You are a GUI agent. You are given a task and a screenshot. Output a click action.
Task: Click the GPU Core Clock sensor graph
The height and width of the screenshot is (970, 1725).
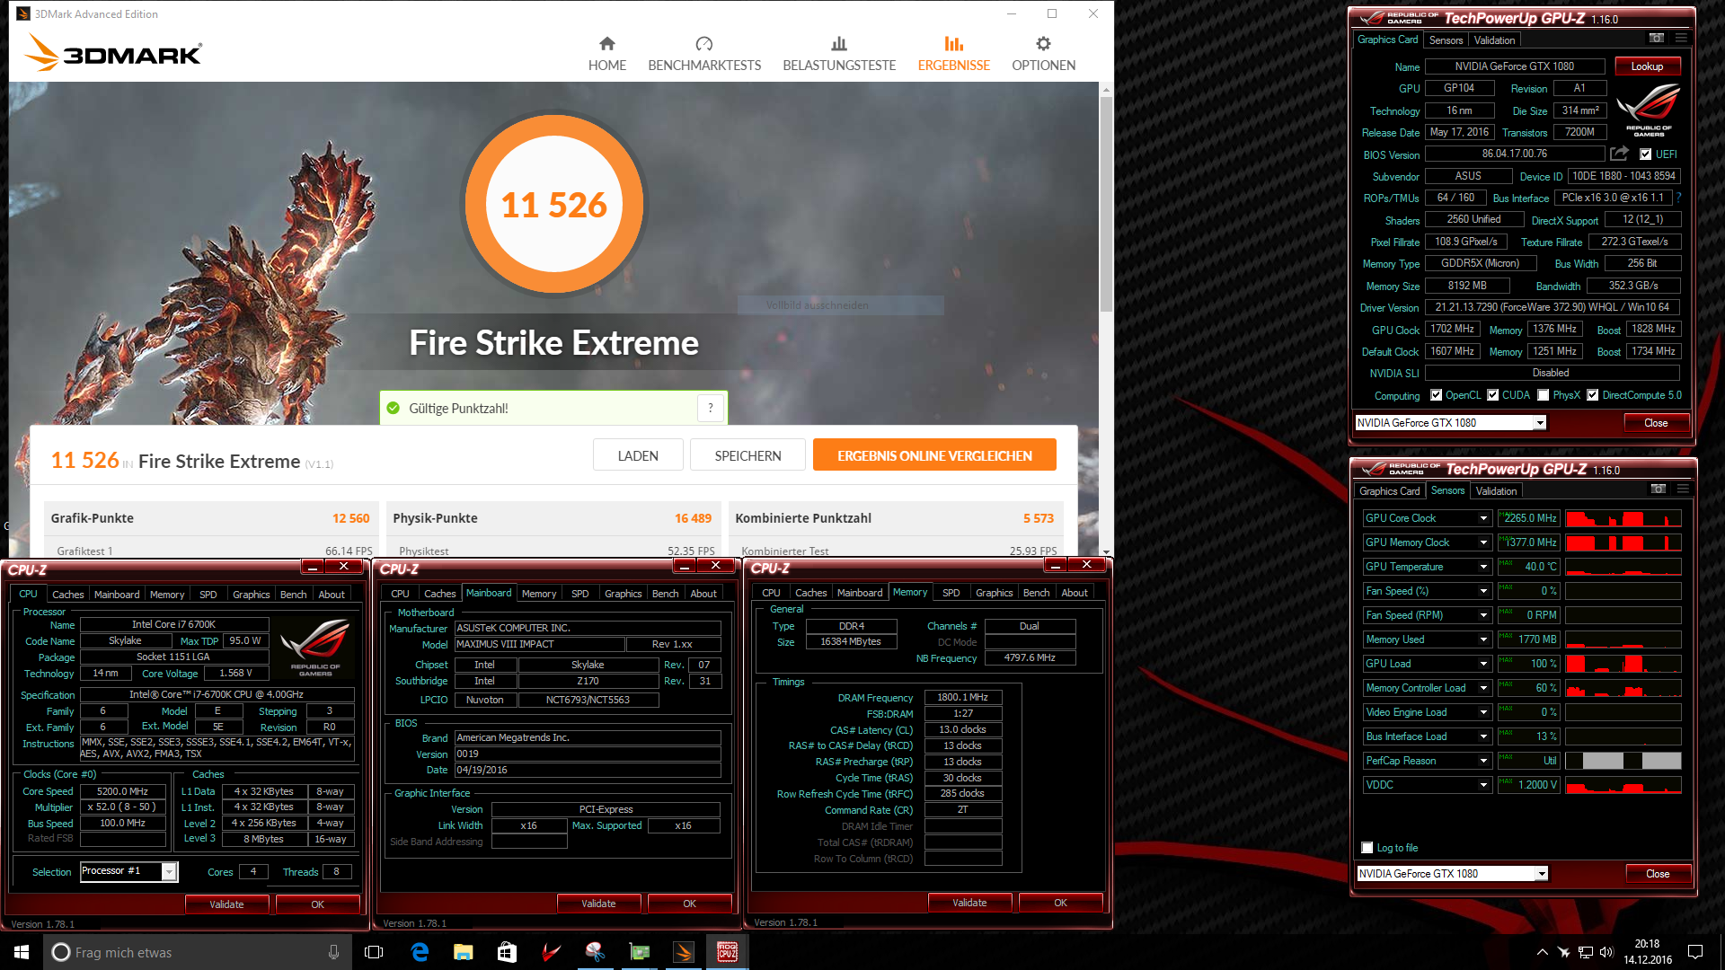1623,518
